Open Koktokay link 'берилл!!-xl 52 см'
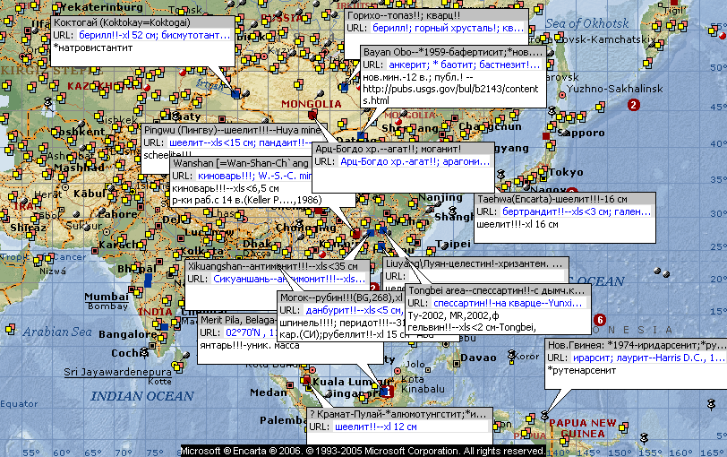 click(x=154, y=35)
